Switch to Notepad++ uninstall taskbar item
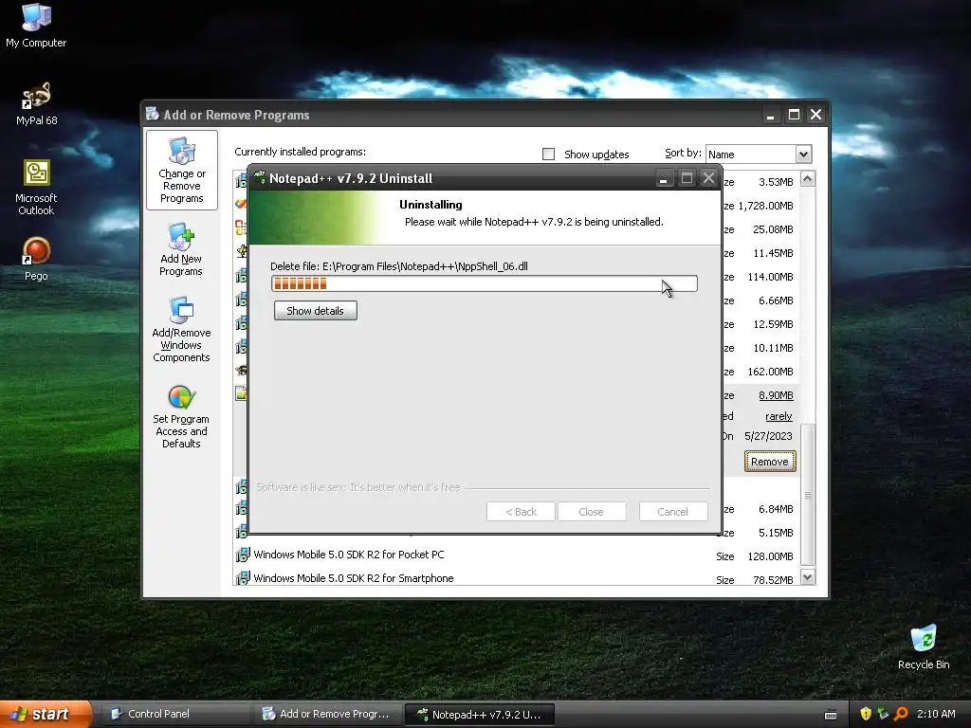971x728 pixels. pyautogui.click(x=479, y=714)
